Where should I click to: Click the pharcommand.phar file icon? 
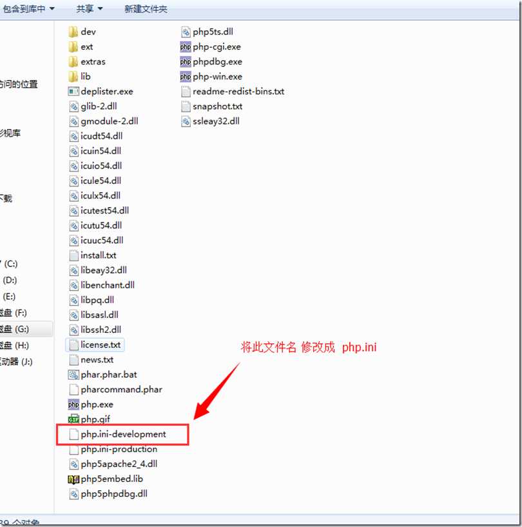(73, 390)
